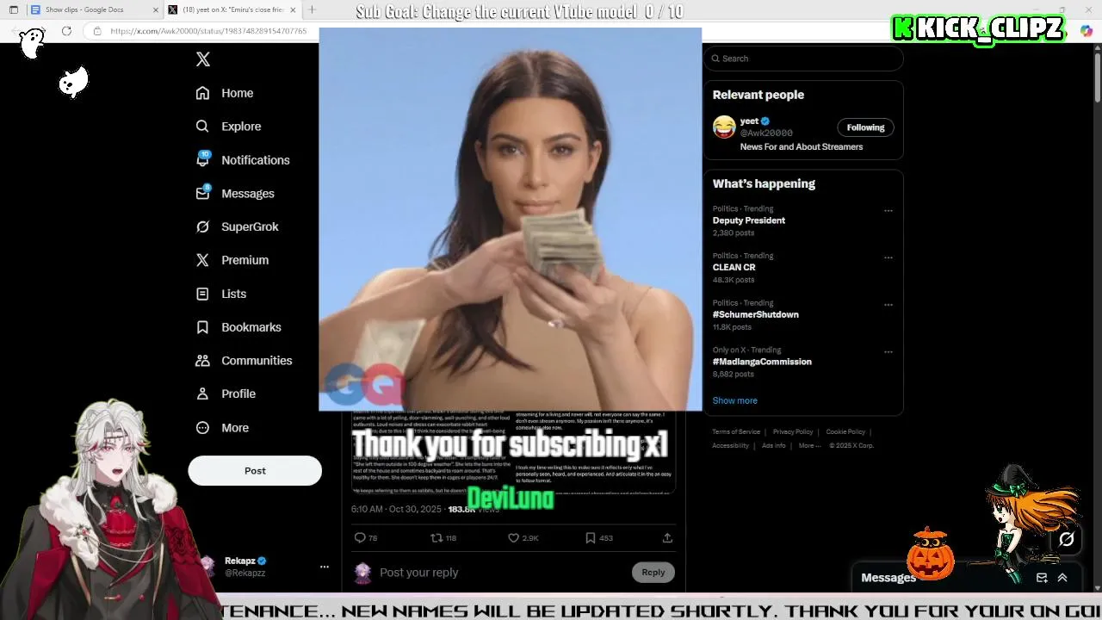1102x620 pixels.
Task: Open the Messages drawer at bottom
Action: [x=888, y=578]
